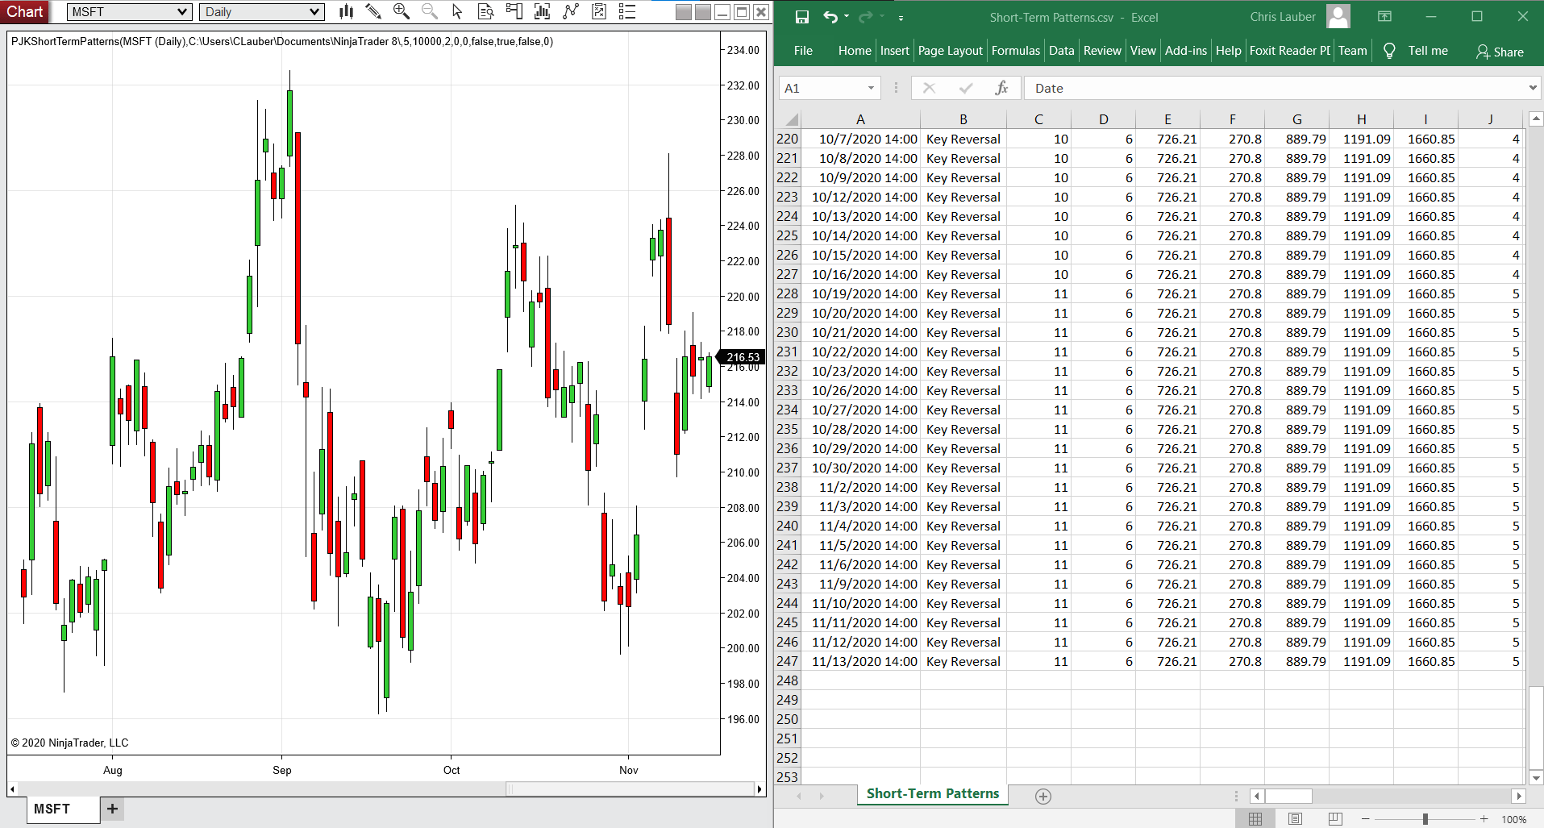Image resolution: width=1544 pixels, height=828 pixels.
Task: Open Customize Quick Access Toolbar dropdown
Action: click(x=901, y=17)
